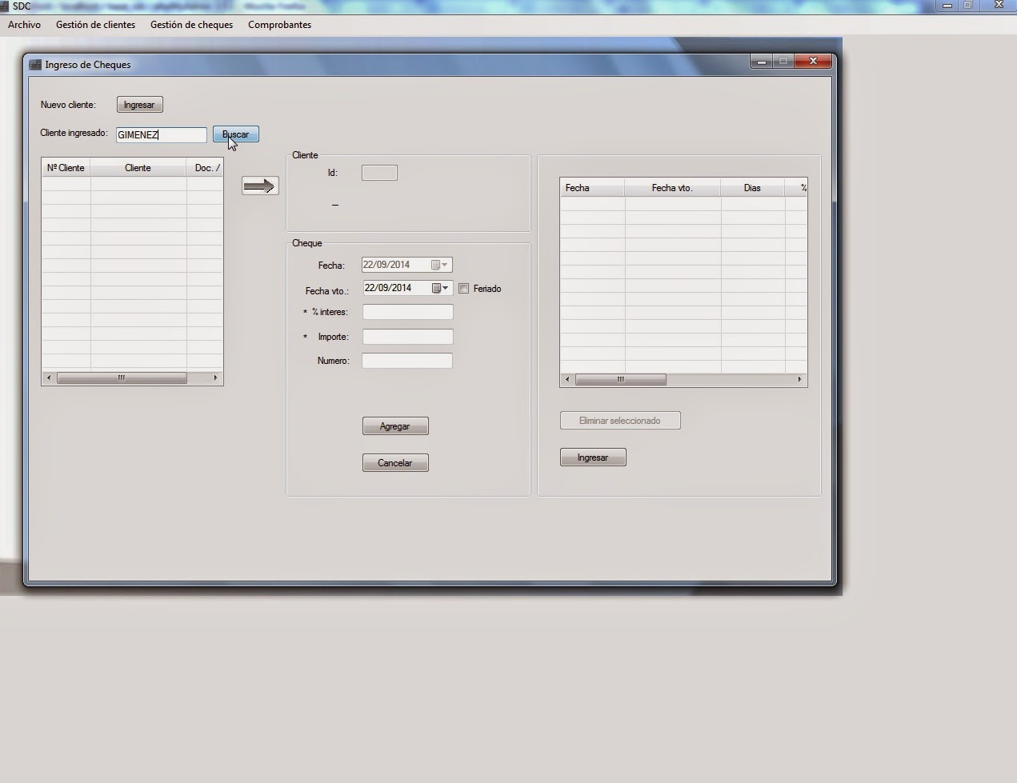
Task: Click the Ingreso de Cheques window icon
Action: [x=35, y=65]
